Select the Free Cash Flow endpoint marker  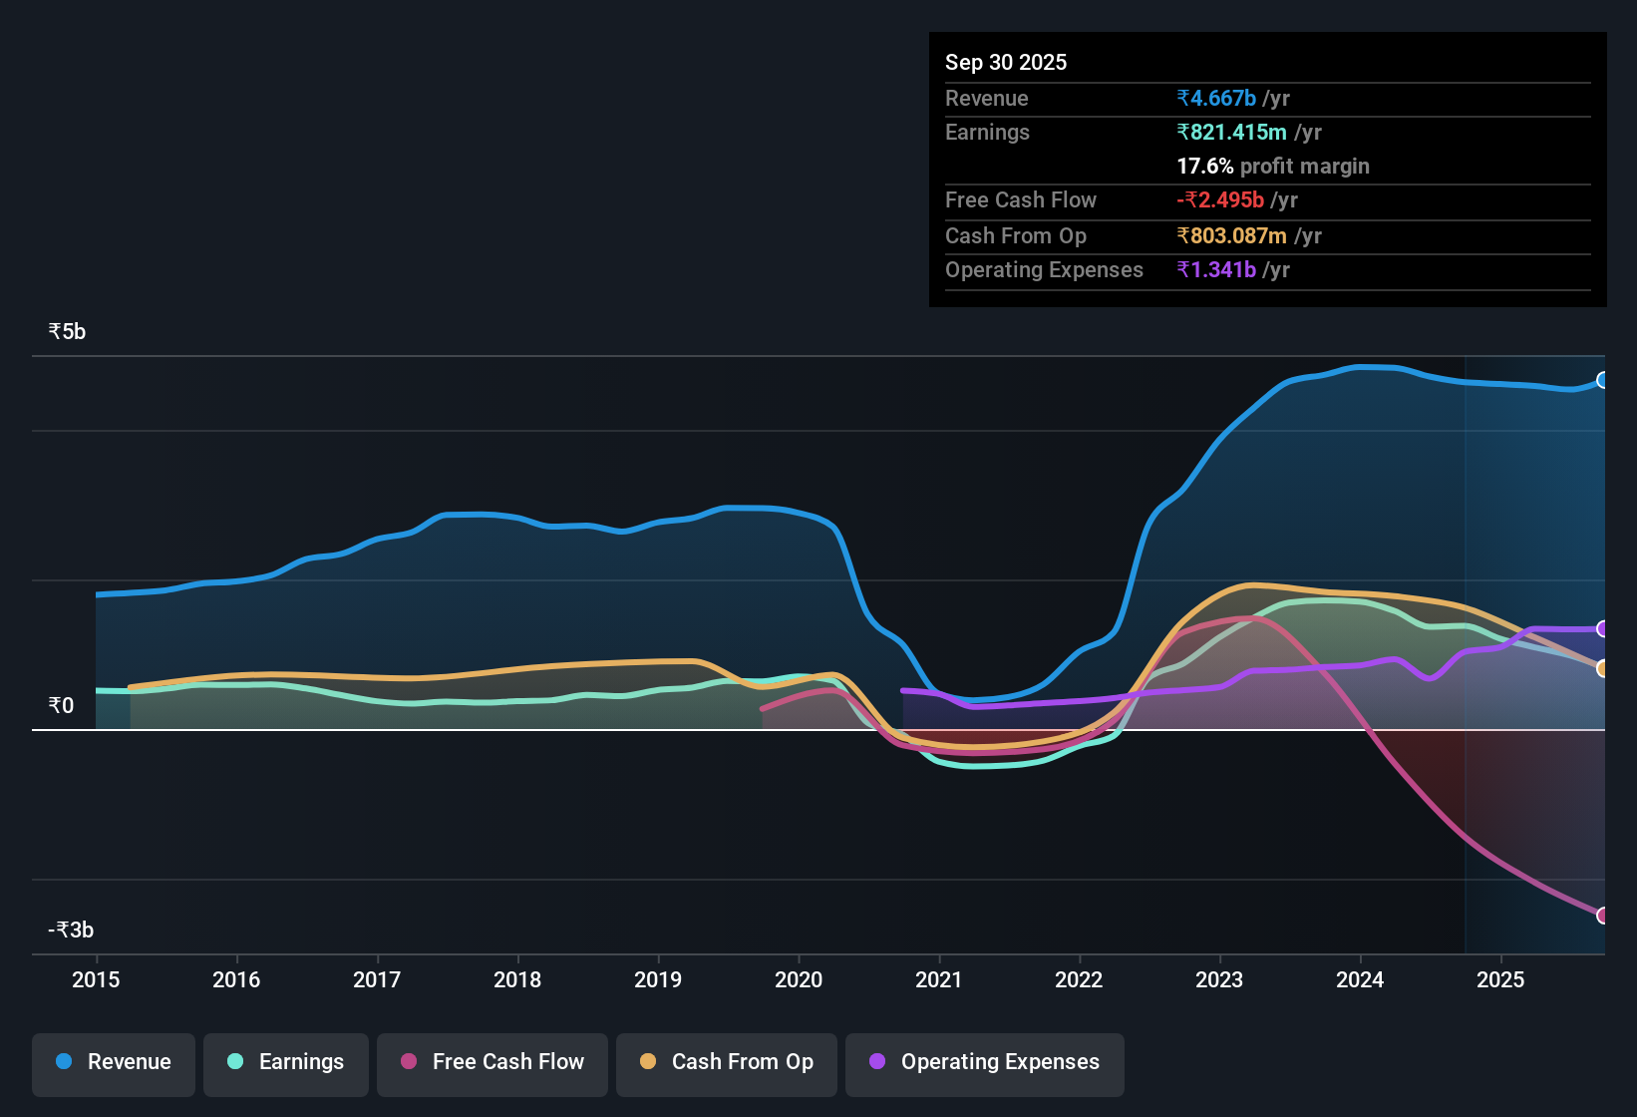coord(1602,915)
